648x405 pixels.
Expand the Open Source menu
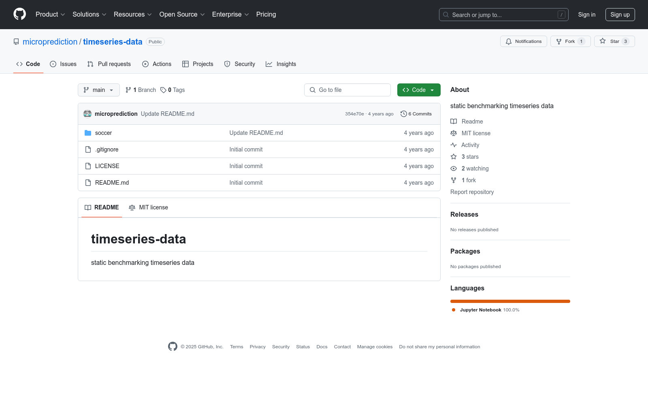coord(182,14)
